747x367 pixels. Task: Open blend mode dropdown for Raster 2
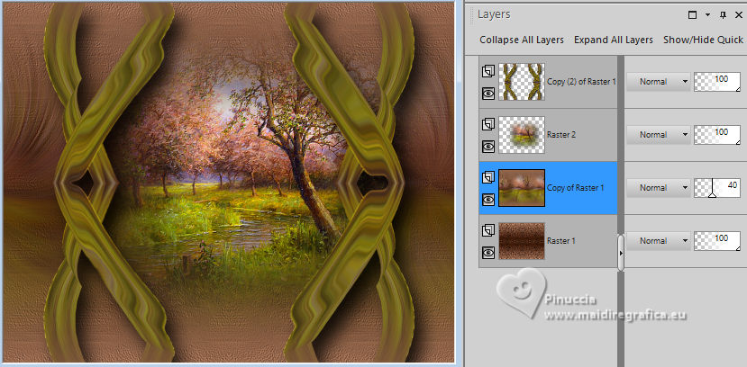point(658,135)
